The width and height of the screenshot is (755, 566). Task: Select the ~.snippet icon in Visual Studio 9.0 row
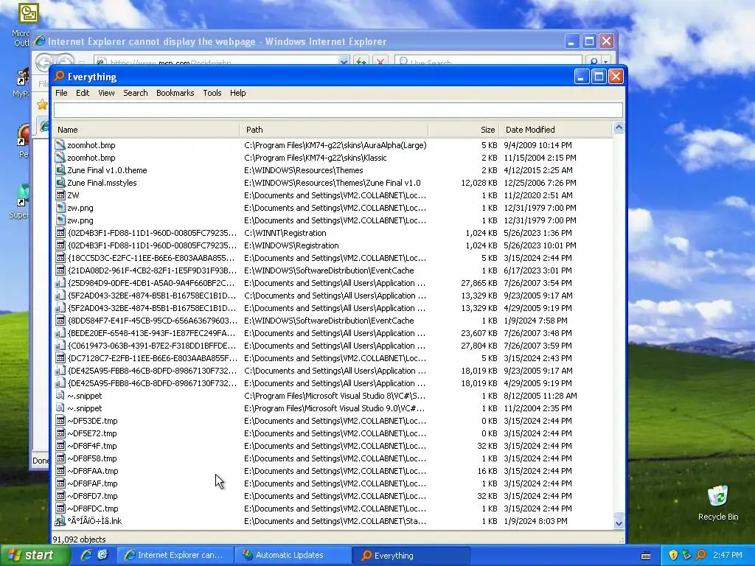coord(60,408)
